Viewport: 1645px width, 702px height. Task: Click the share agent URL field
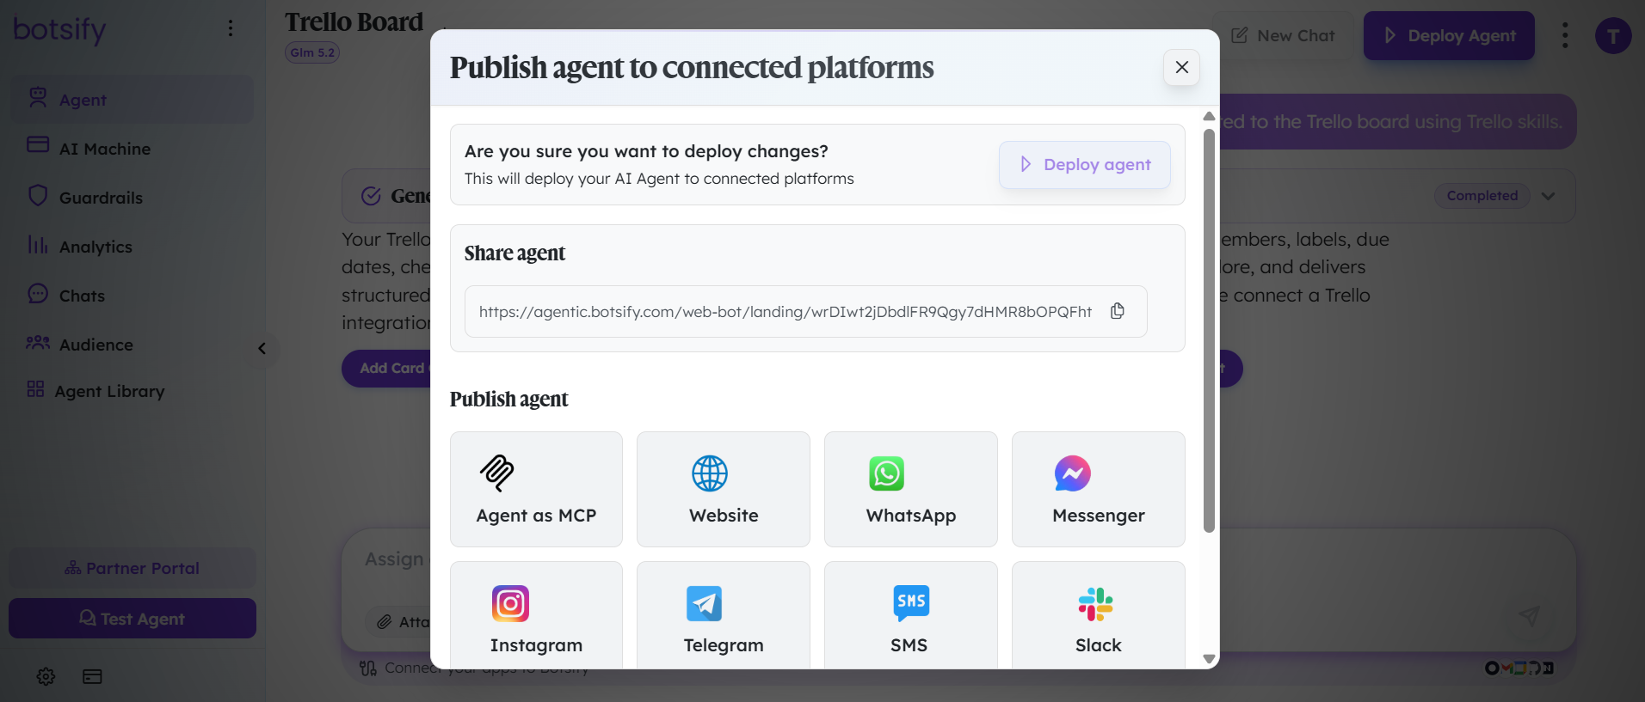point(806,311)
